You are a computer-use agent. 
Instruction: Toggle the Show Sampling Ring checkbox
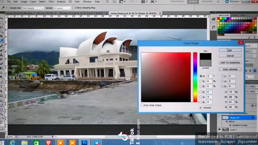[76, 8]
